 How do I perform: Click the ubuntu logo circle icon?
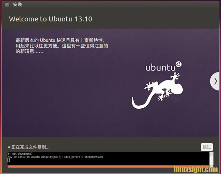[179, 64]
